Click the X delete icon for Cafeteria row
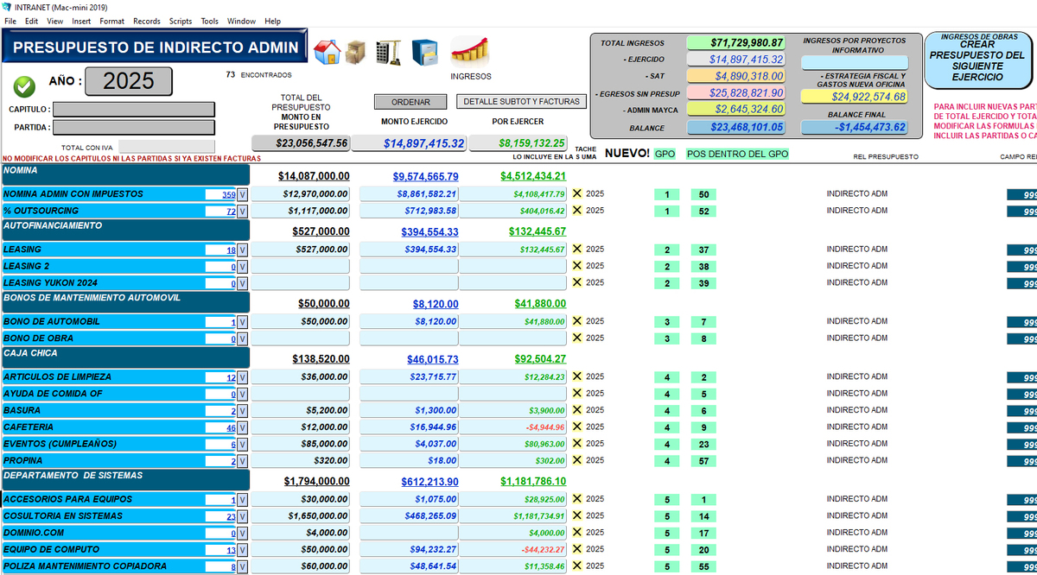 point(577,427)
